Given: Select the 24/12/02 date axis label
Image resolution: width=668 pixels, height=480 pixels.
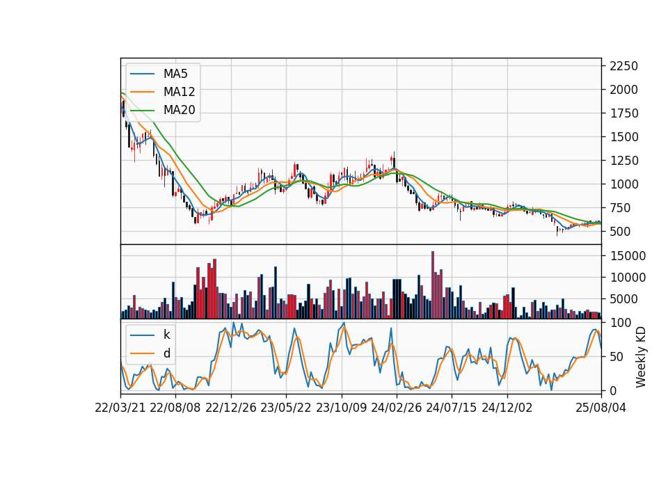Looking at the screenshot, I should pyautogui.click(x=507, y=408).
